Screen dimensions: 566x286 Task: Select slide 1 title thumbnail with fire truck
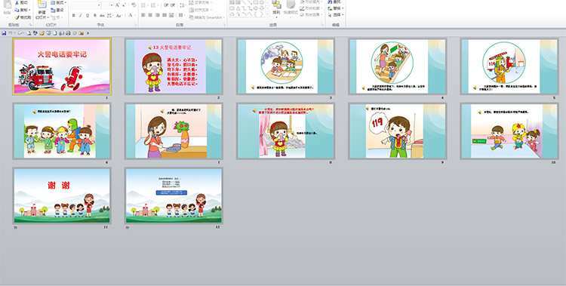point(62,66)
